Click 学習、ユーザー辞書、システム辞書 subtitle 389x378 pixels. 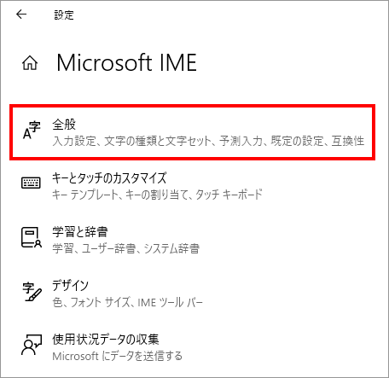[x=125, y=248]
